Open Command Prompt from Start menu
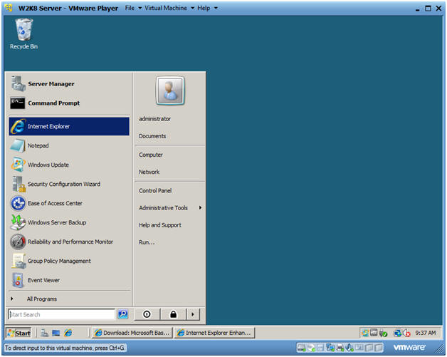 point(69,103)
